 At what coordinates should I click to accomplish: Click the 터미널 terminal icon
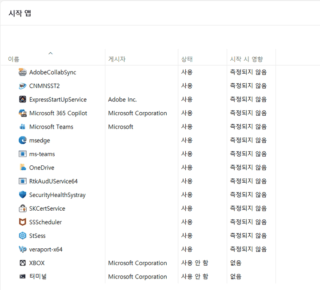pyautogui.click(x=23, y=276)
